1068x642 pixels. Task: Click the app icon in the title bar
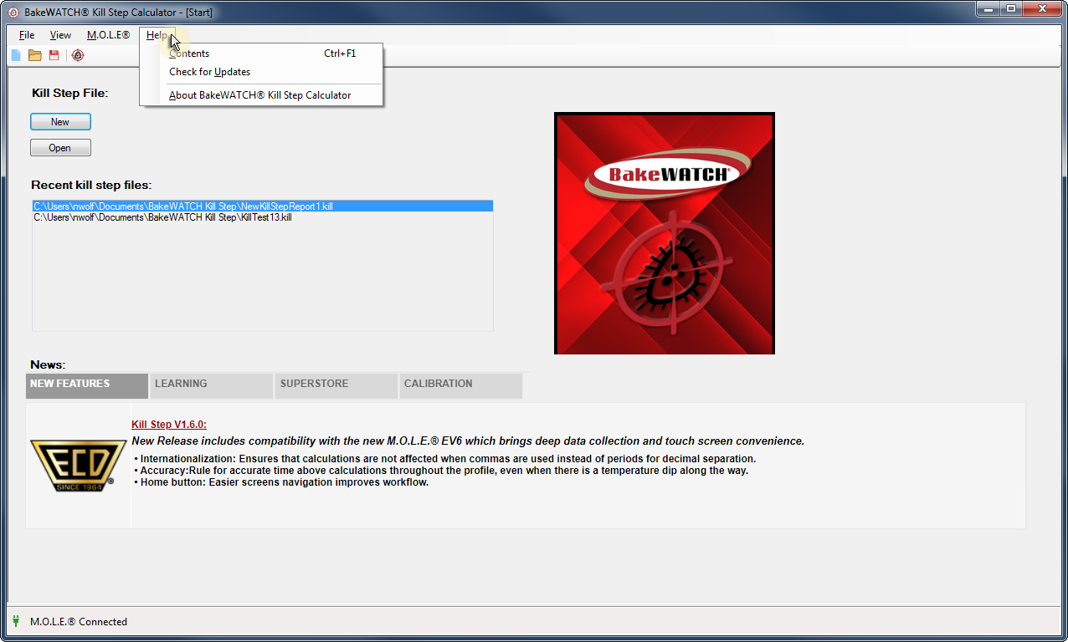point(13,12)
